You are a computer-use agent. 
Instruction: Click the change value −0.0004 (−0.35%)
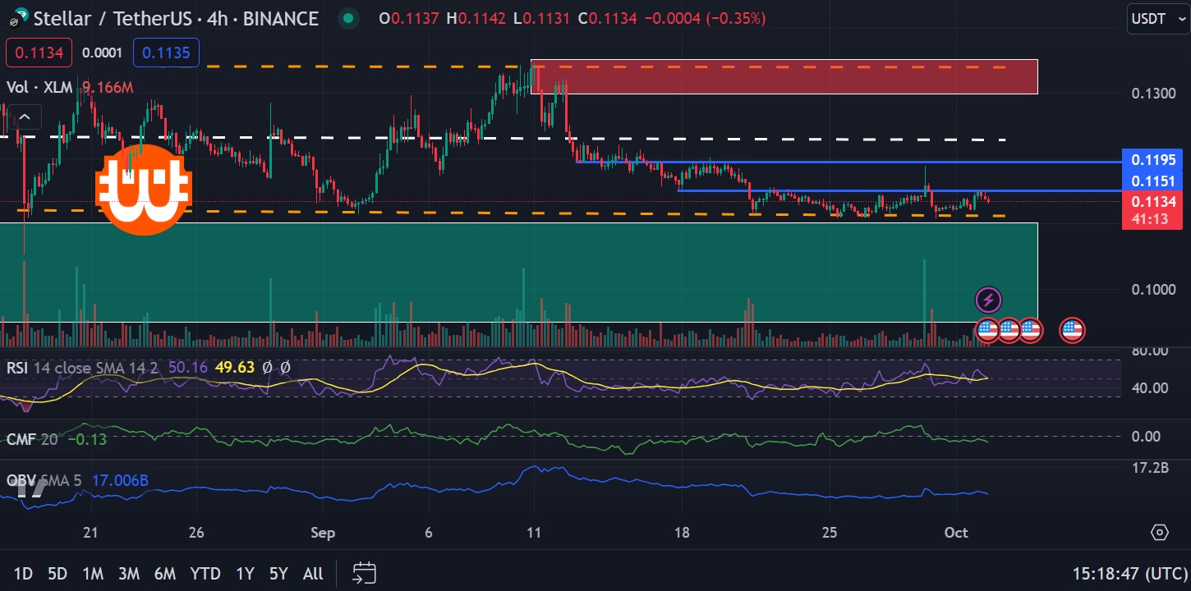(x=706, y=18)
